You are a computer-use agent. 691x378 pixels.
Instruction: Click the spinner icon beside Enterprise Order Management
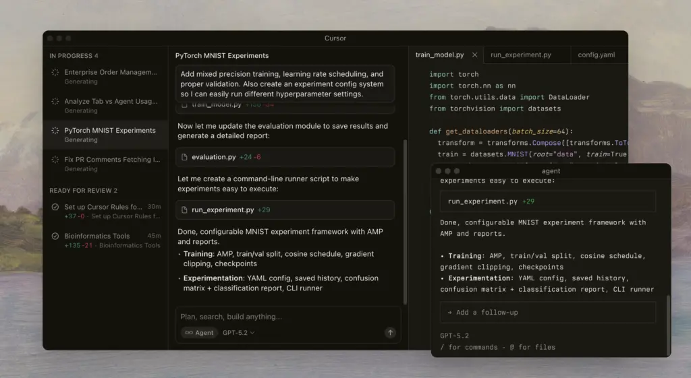coord(55,72)
